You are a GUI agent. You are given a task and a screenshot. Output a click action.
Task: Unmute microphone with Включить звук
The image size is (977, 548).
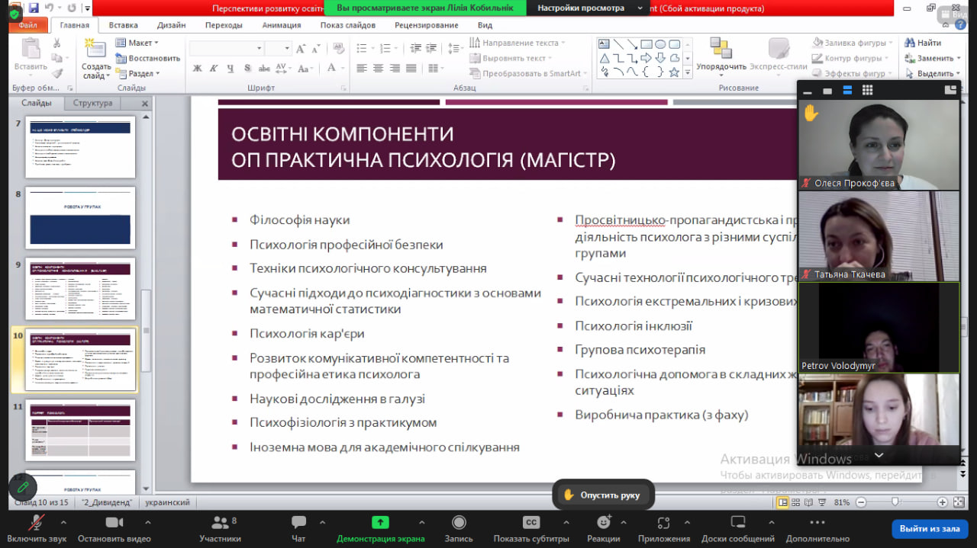36,523
